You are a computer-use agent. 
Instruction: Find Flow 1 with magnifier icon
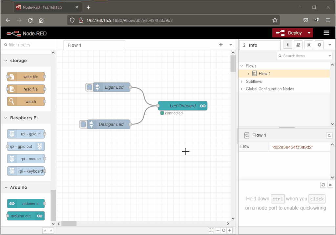pyautogui.click(x=329, y=135)
